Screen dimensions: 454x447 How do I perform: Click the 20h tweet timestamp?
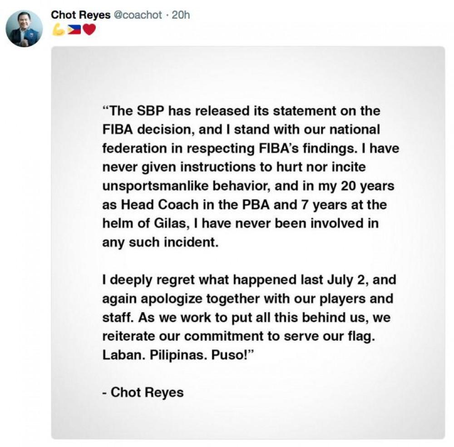tap(181, 15)
